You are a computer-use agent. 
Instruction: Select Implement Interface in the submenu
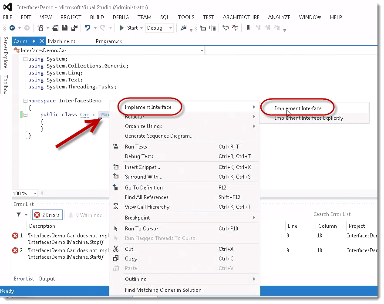(x=314, y=108)
